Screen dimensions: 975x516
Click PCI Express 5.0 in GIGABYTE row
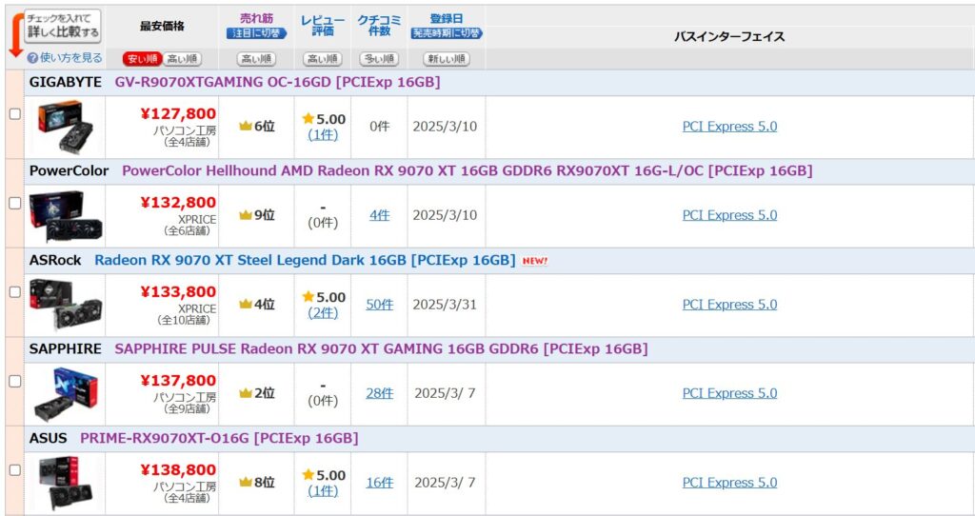[x=729, y=127]
